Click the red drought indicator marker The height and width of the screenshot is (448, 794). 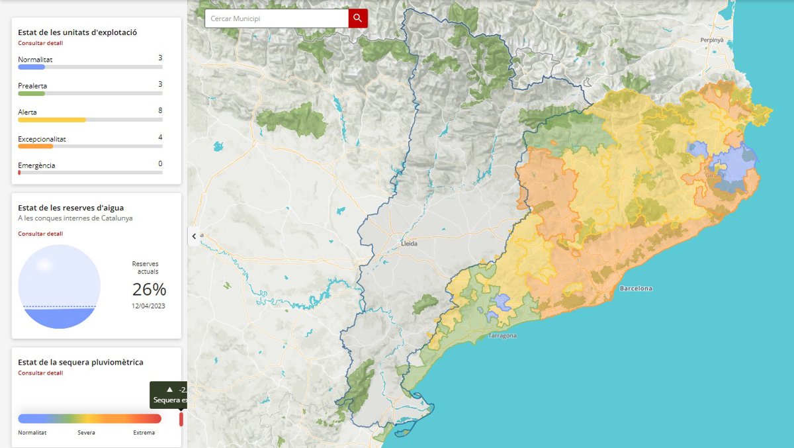(x=181, y=420)
